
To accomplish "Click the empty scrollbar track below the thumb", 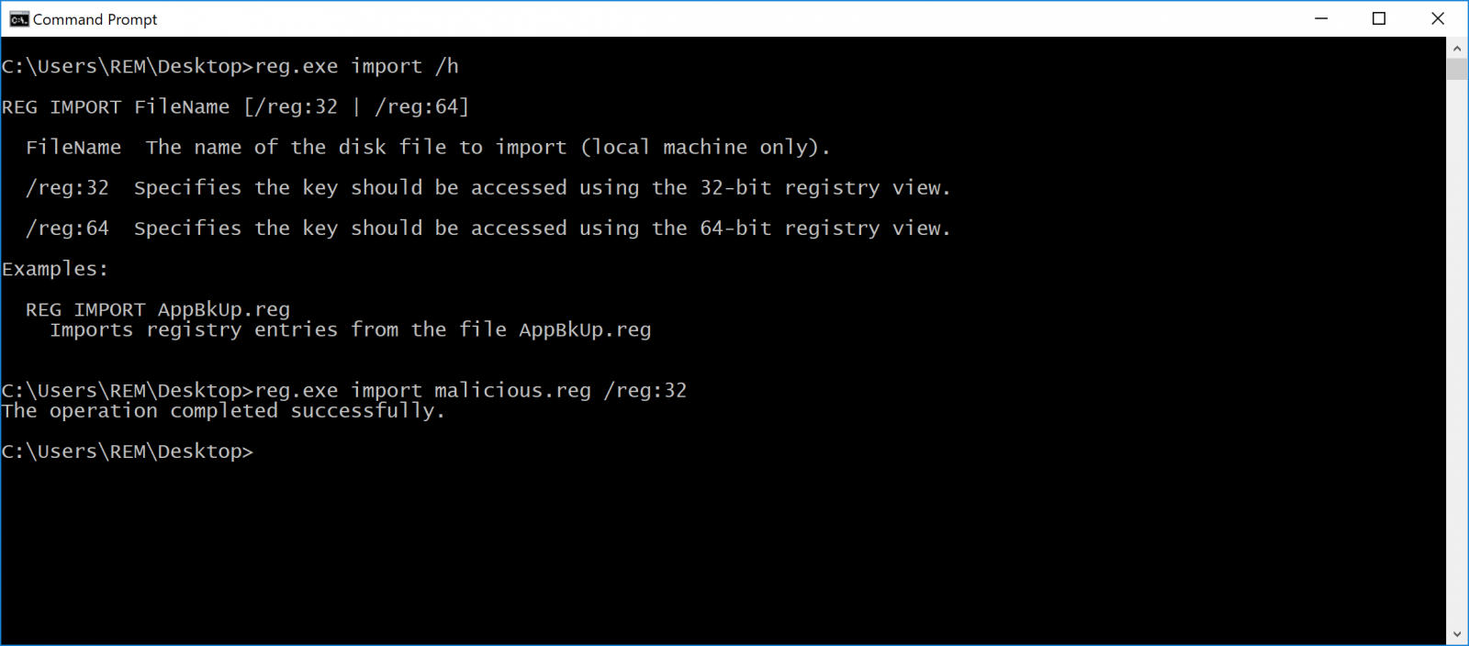I will point(1457,353).
